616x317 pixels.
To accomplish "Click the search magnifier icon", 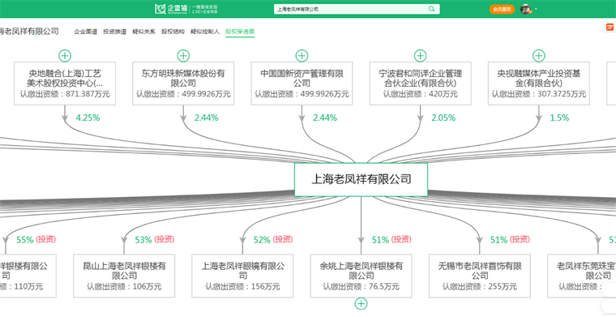I will click(x=431, y=9).
